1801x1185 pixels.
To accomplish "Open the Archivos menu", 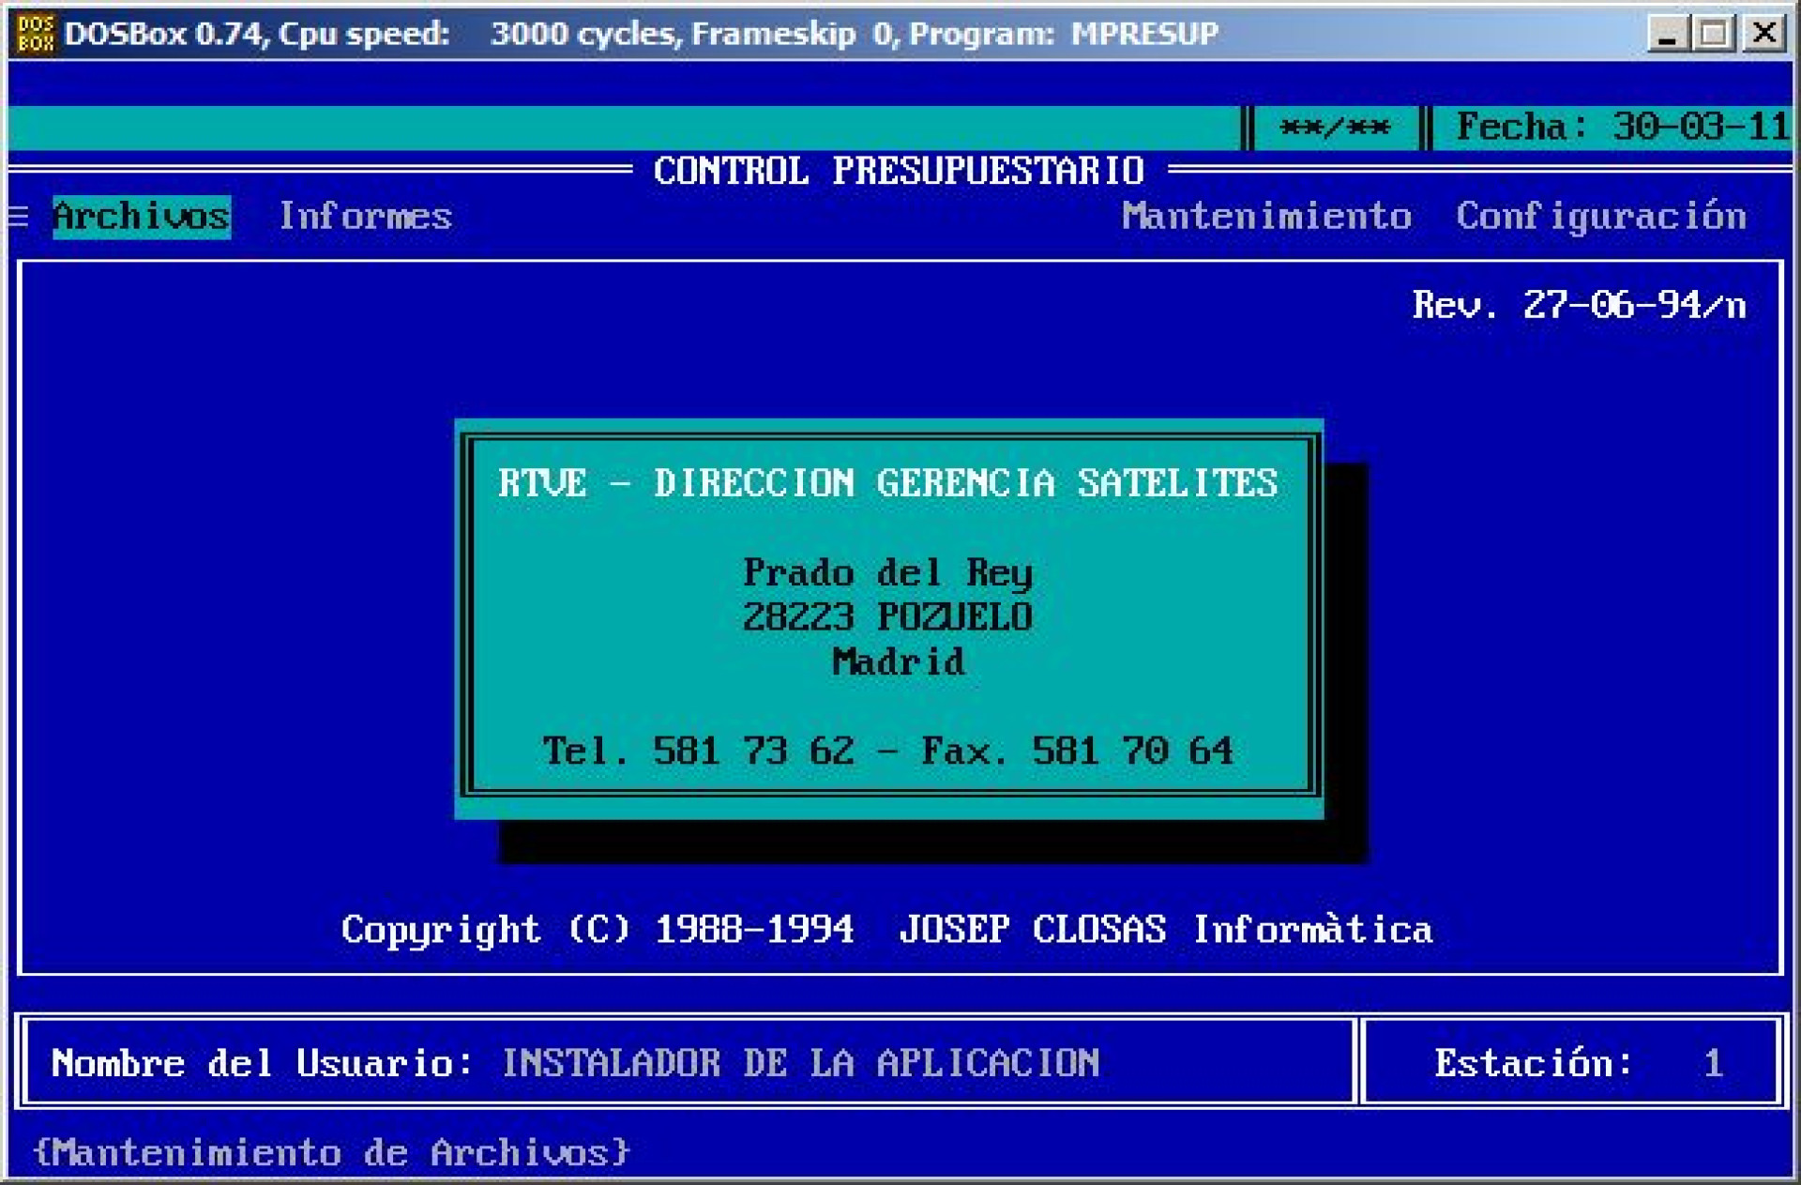I will pos(141,216).
